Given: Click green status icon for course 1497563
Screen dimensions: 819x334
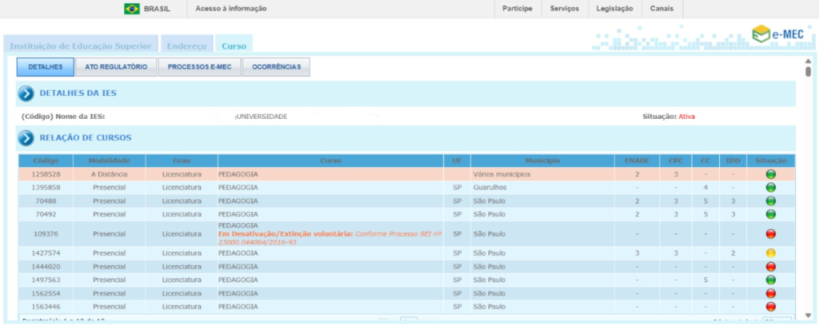Looking at the screenshot, I should (x=771, y=280).
